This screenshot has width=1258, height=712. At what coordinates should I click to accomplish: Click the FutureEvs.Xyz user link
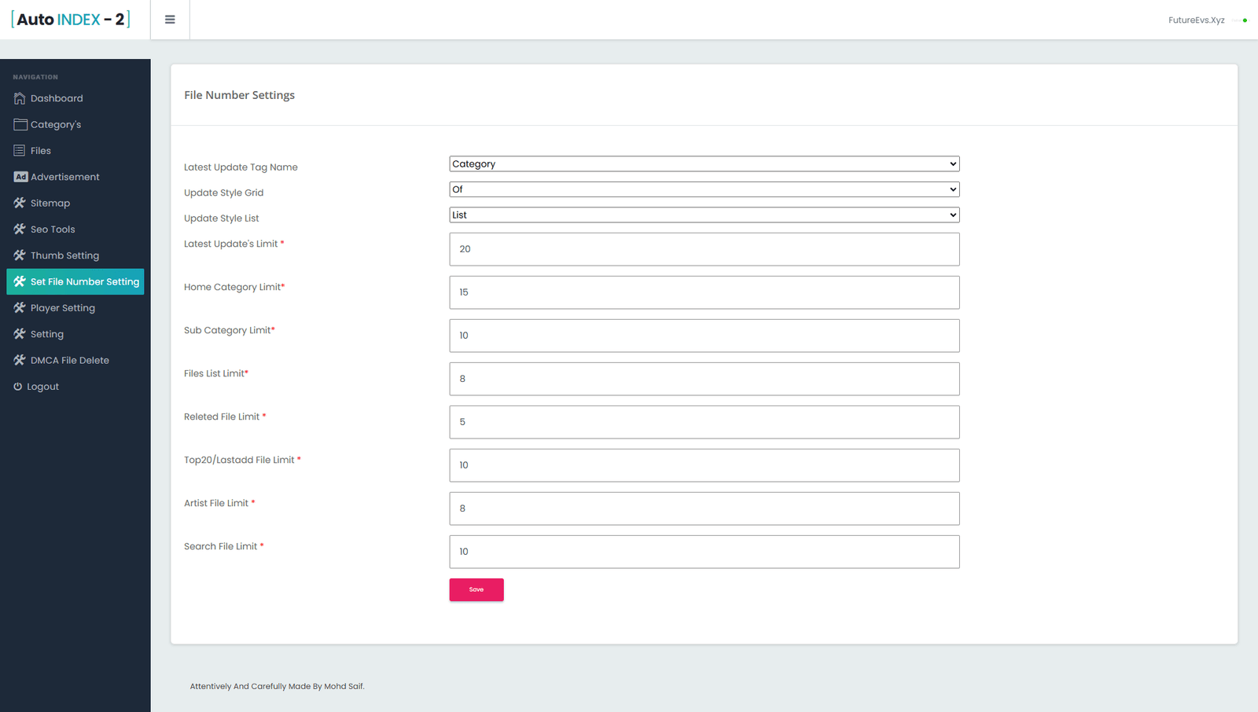pos(1196,20)
